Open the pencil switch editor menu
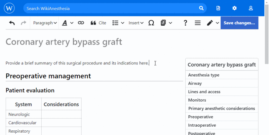This screenshot has width=269, height=135. pos(213,23)
